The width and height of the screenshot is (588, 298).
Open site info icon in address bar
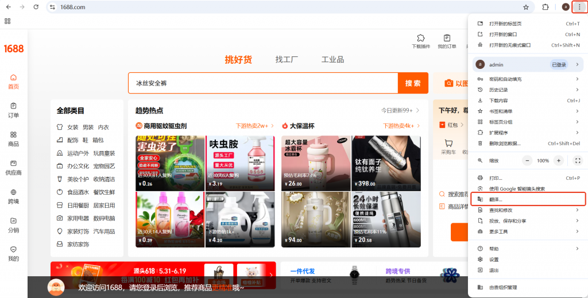[52, 7]
